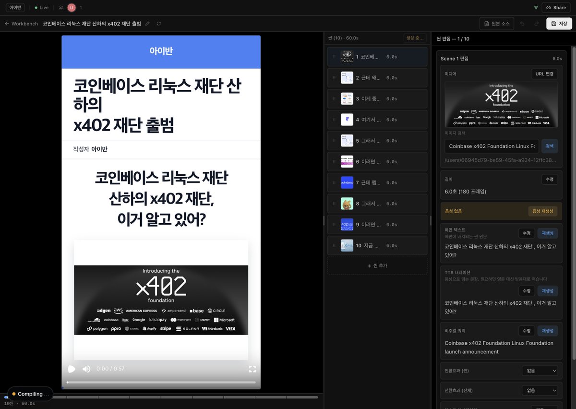Click the redo arrow icon
Viewport: 576px width, 409px height.
(536, 24)
